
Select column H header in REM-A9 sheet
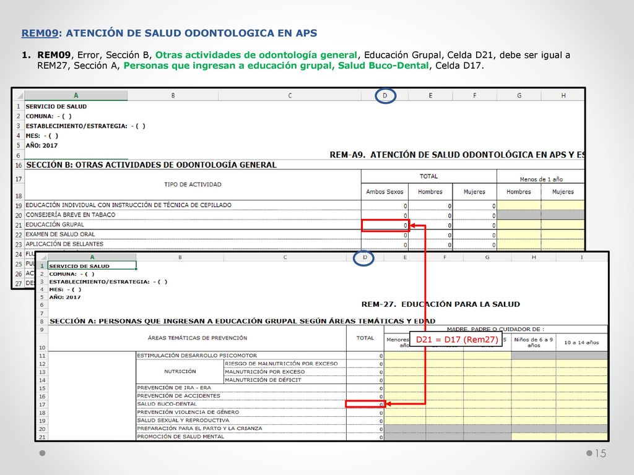click(563, 95)
